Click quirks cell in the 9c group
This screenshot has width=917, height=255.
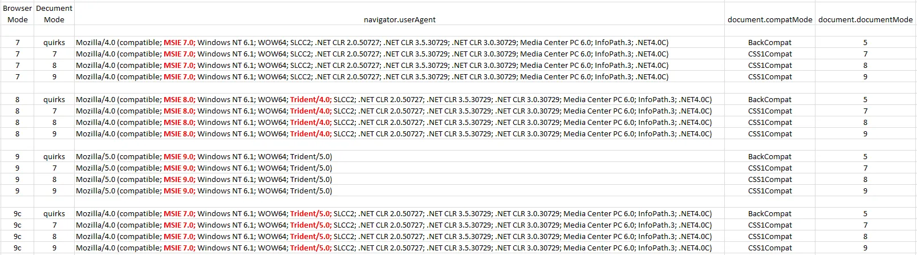point(54,213)
